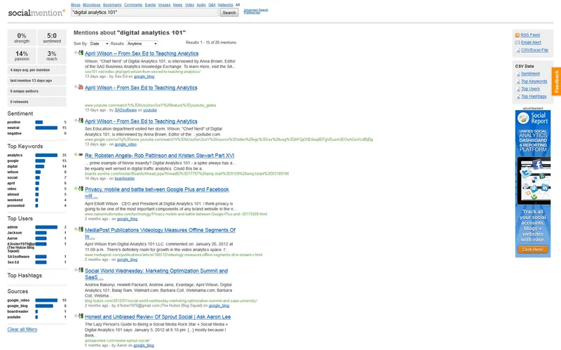
Task: Click the Google icon beside the Privacy, mobile and battle result
Action: coord(81,189)
